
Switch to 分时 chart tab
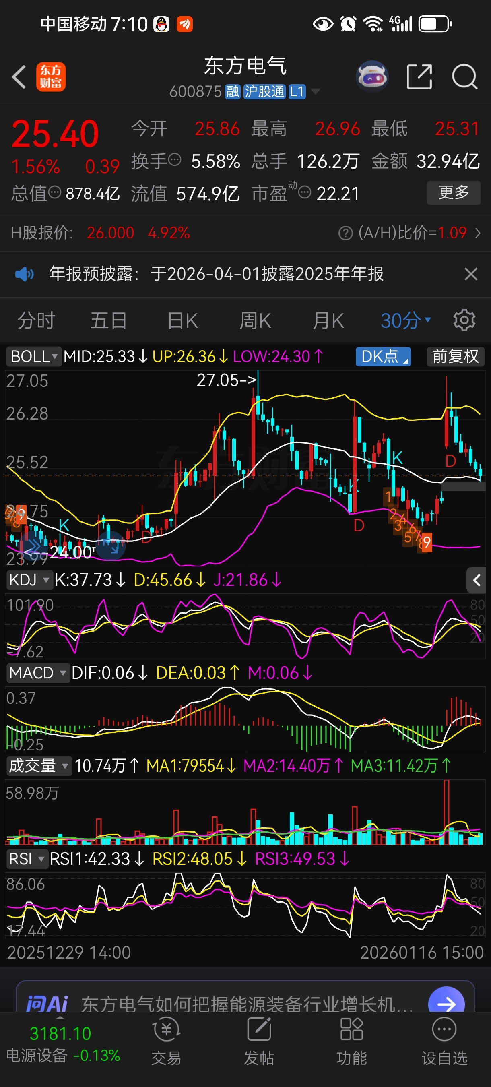click(x=36, y=321)
